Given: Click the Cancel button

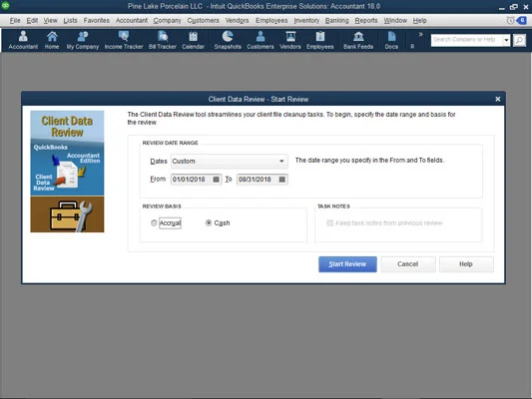Looking at the screenshot, I should [x=408, y=264].
